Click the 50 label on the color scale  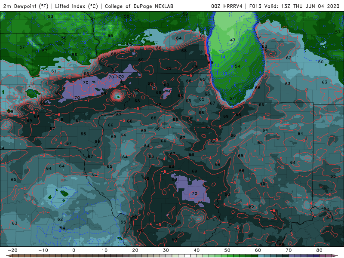pyautogui.click(x=227, y=250)
